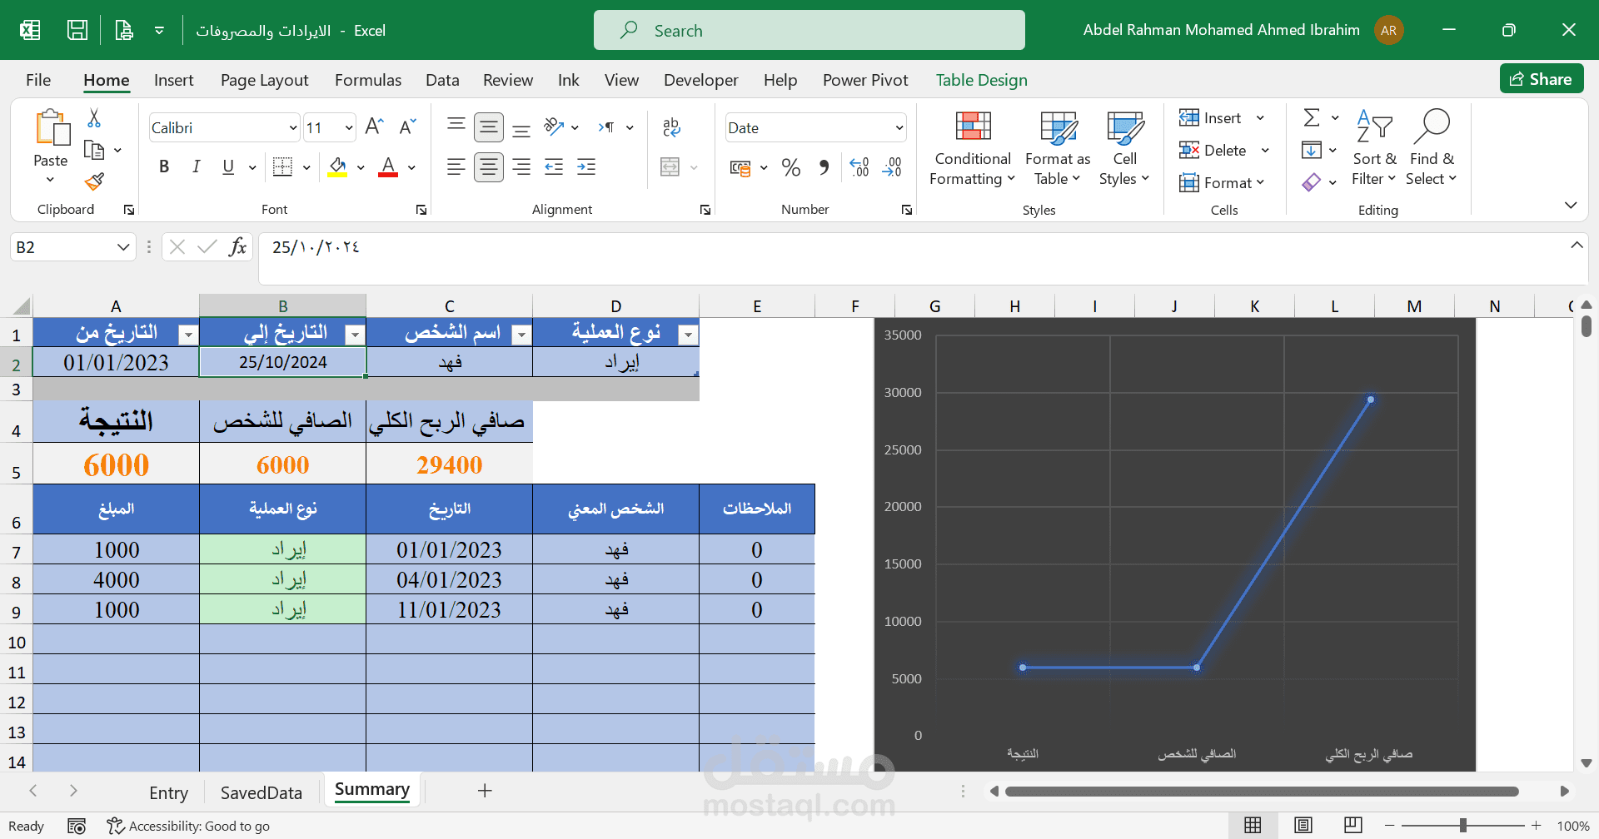Click the Increase Decimal icon

(859, 166)
